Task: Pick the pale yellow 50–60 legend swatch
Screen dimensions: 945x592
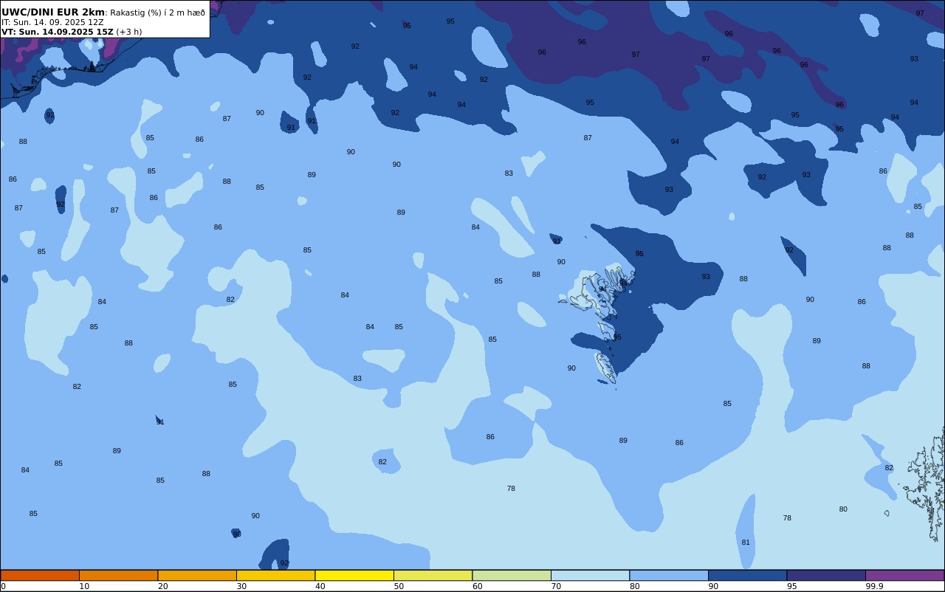Action: click(433, 575)
